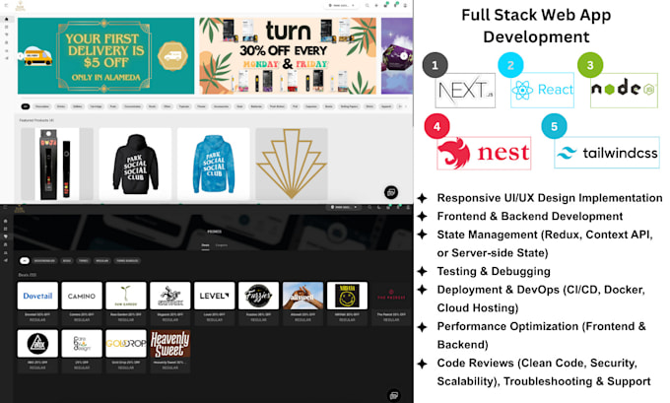This screenshot has width=670, height=403.
Task: Click the home icon in the light sidebar
Action: [6, 20]
